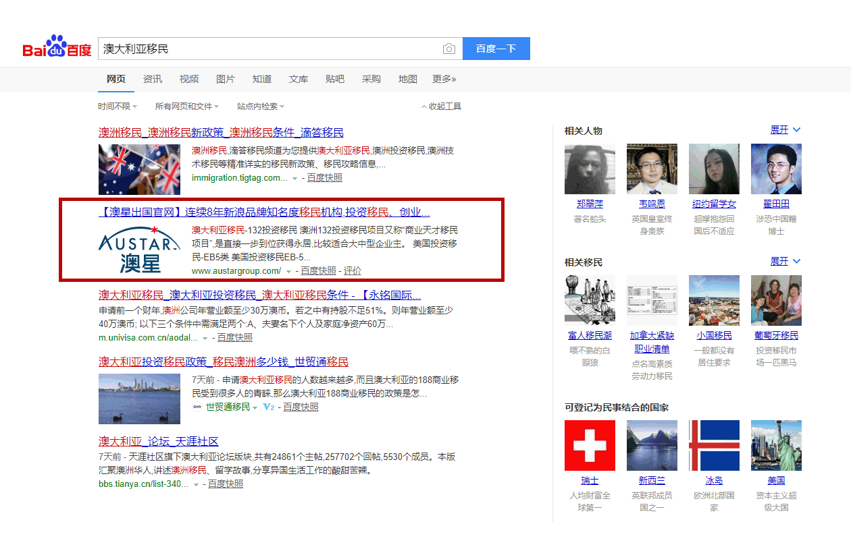Click the 翟田田 person photo

point(776,169)
